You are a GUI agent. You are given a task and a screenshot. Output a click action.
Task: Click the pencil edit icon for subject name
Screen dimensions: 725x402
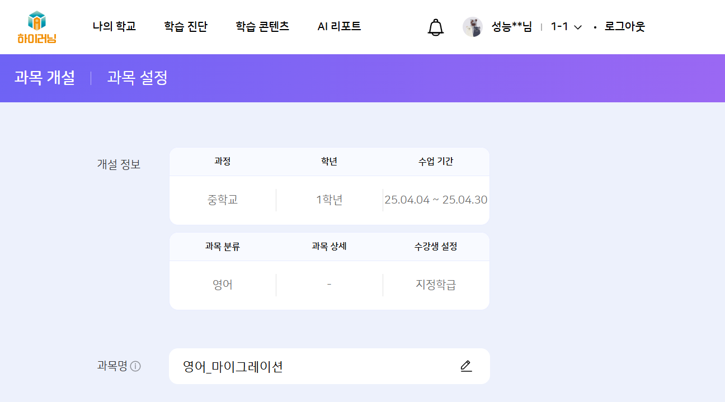click(466, 366)
